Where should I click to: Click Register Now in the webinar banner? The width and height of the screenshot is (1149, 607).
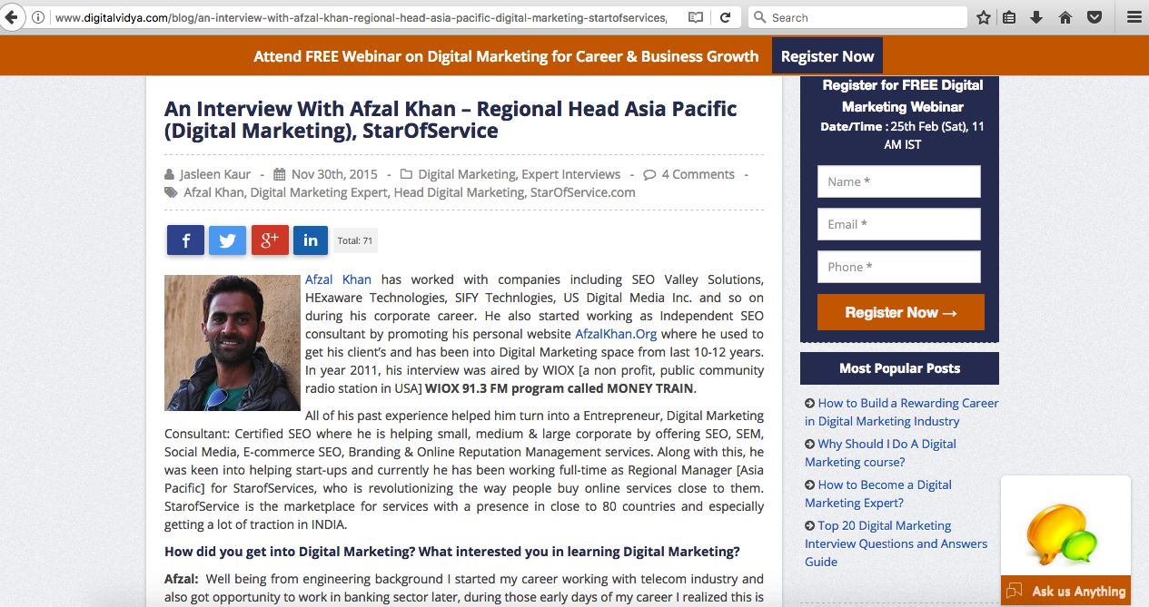point(827,55)
